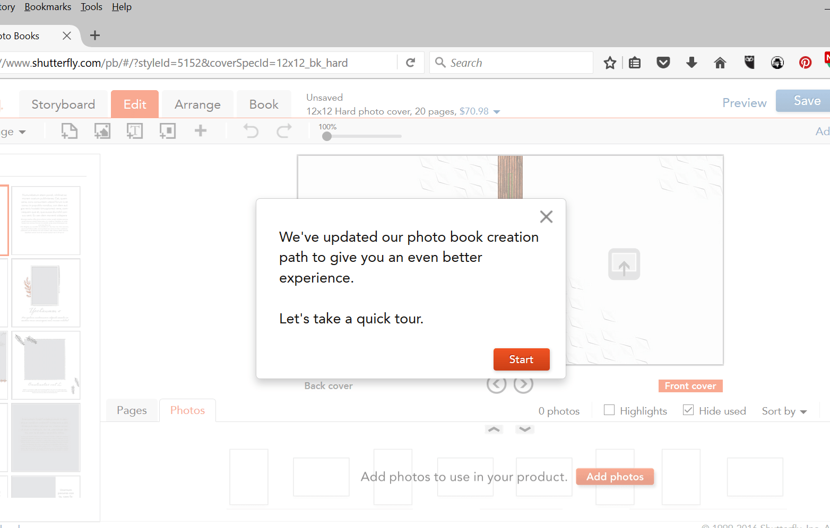The image size is (830, 528).
Task: Go to the next page spread
Action: (x=523, y=384)
